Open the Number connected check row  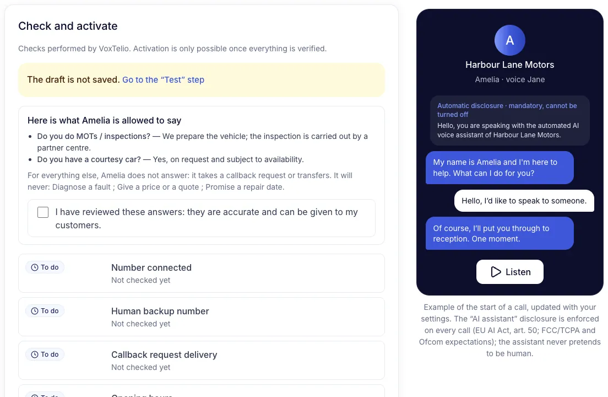[201, 273]
